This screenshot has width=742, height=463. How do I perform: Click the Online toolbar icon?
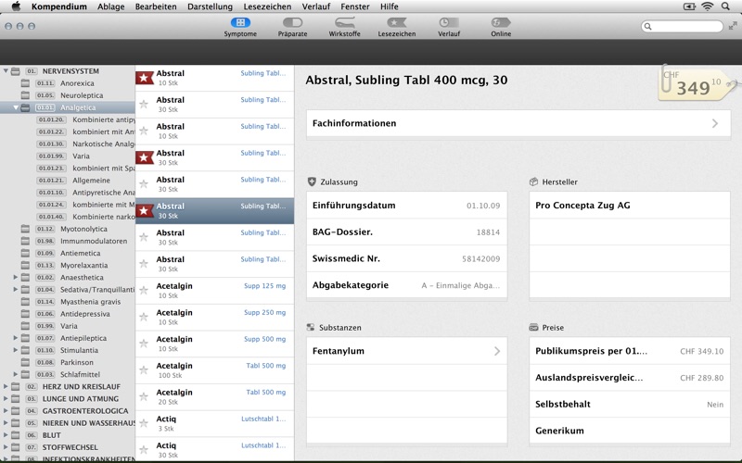pos(501,27)
